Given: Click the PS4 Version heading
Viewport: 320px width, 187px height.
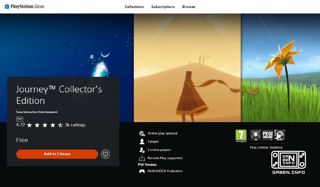Looking at the screenshot, I should coord(147,165).
